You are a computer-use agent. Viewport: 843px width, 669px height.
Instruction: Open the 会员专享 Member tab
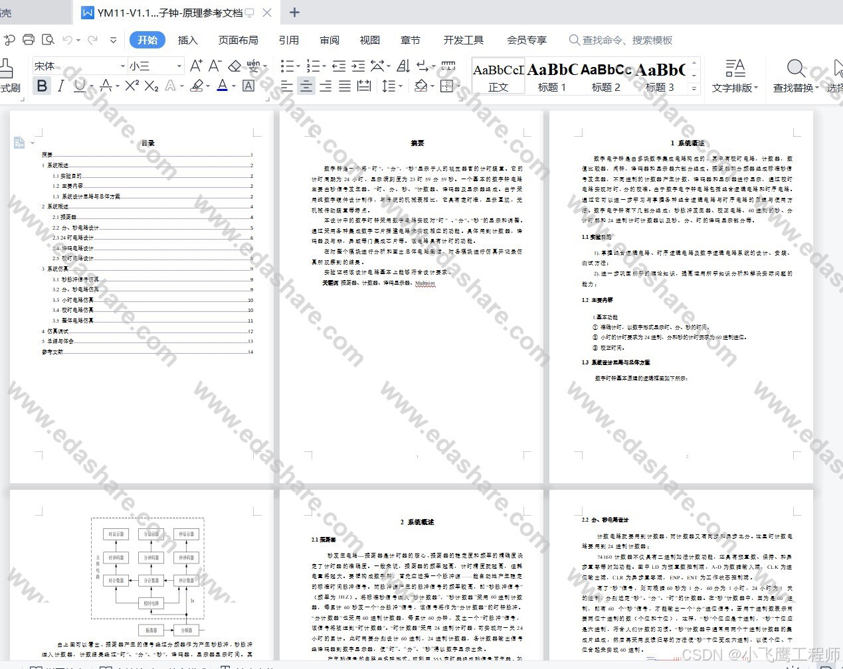click(527, 40)
